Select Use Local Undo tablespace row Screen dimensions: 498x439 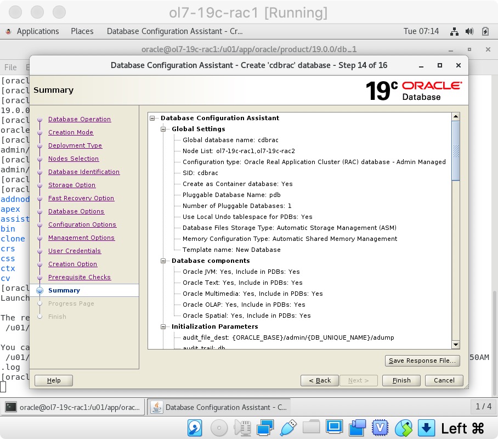[x=247, y=217]
